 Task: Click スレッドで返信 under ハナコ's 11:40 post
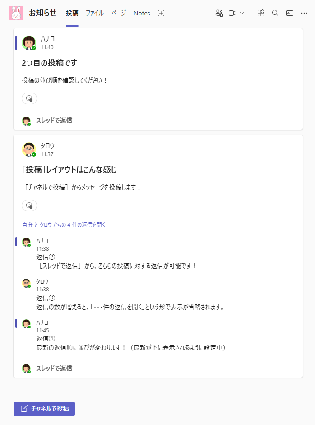coord(54,121)
